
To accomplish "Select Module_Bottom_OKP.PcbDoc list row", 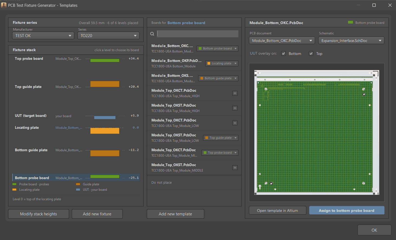I will [194, 63].
